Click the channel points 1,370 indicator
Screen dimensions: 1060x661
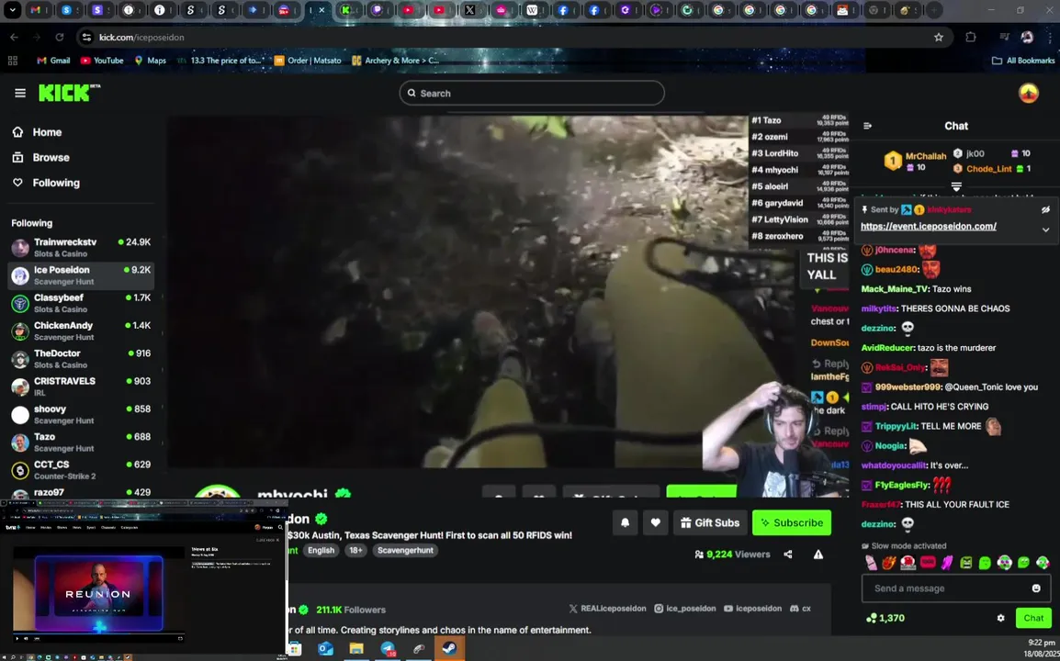click(x=885, y=618)
